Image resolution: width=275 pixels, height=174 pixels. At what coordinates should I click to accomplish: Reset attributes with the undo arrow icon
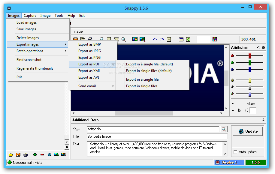pyautogui.click(x=258, y=47)
